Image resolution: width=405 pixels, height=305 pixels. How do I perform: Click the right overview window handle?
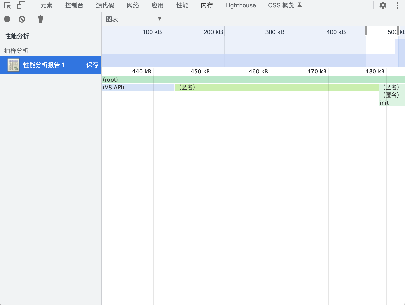398,31
